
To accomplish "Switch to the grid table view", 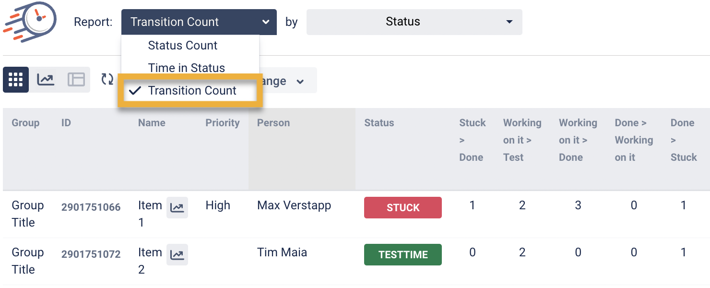I will [16, 80].
